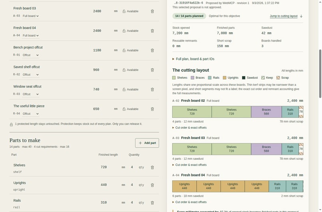Image resolution: width=322 pixels, height=212 pixels.
Task: Click the 'Optimal for this objective' text
Action: tap(224, 16)
